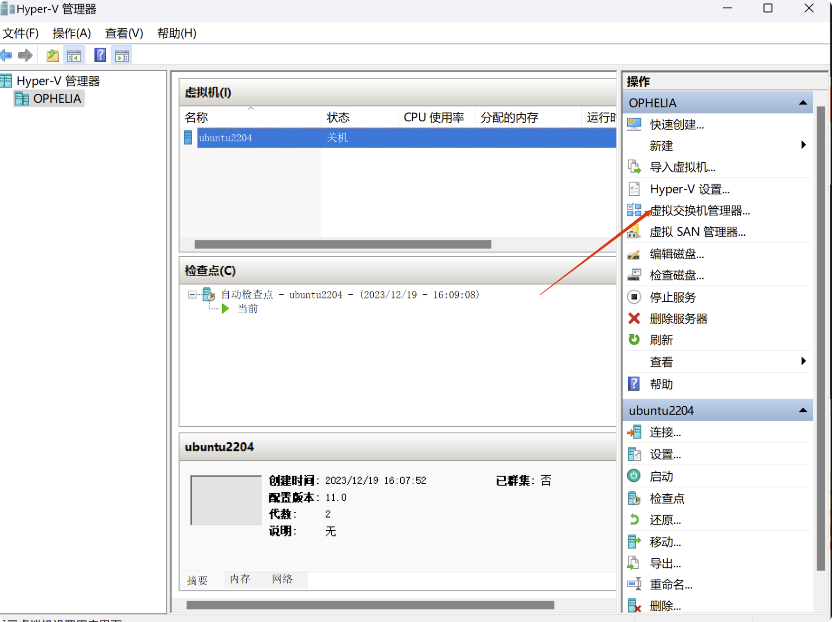
Task: Switch to the 网络 tab
Action: 282,579
